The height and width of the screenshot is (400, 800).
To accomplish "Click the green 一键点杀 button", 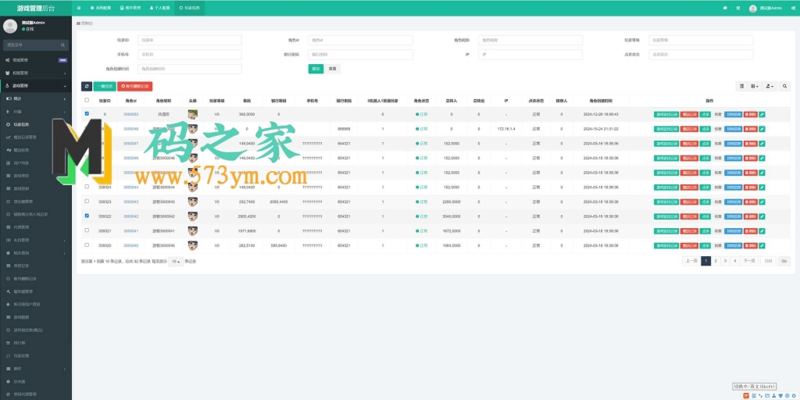I will [105, 86].
